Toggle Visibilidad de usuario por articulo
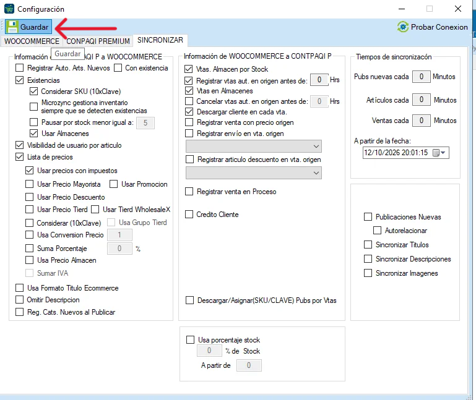This screenshot has height=400, width=476. [x=19, y=145]
